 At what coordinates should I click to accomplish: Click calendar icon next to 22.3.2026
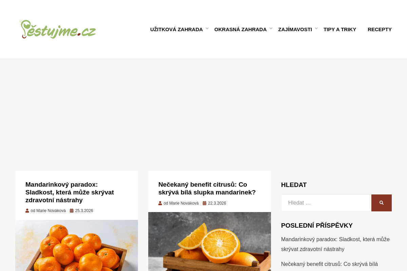(205, 203)
